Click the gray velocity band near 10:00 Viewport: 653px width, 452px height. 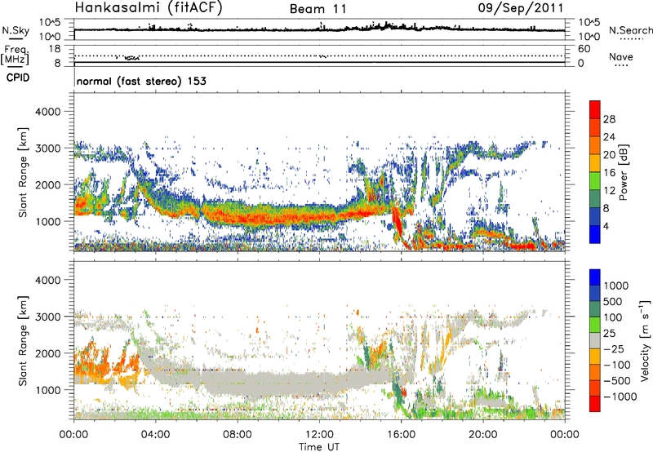tap(278, 383)
